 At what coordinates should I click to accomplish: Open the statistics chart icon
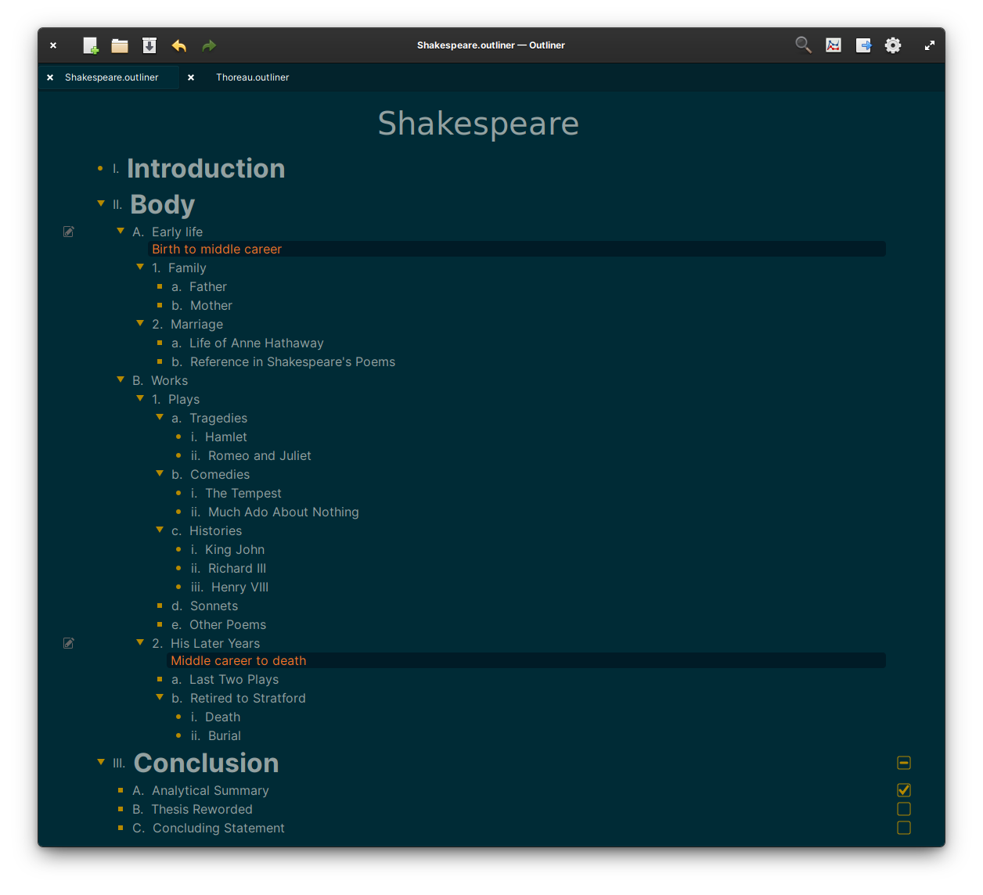(x=834, y=45)
